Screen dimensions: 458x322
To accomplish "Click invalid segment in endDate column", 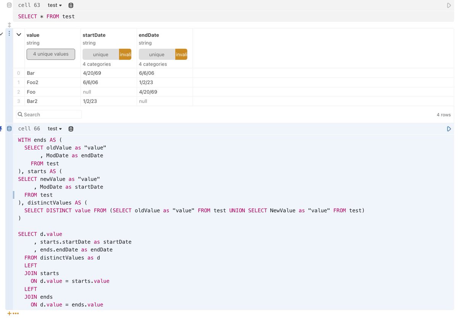I will click(181, 54).
